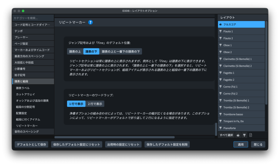Switch repeat marker wrap to 2行で表示
Screen dimensions: 280x166
[x=95, y=104]
